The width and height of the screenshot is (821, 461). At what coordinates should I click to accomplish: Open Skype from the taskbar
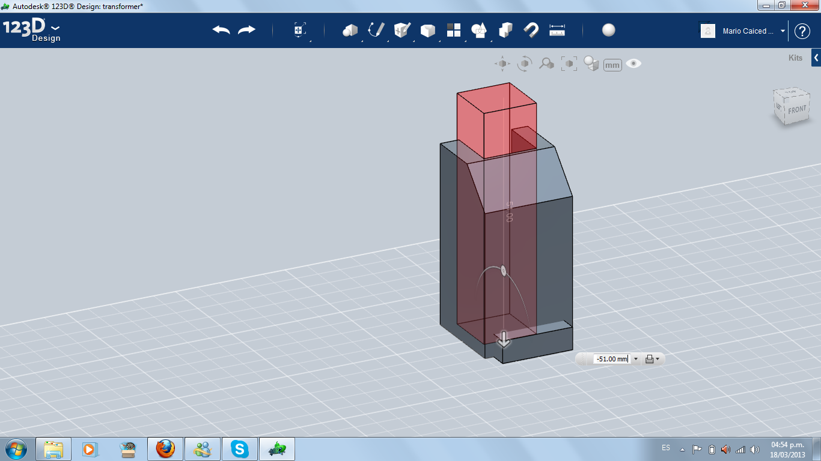click(x=240, y=449)
